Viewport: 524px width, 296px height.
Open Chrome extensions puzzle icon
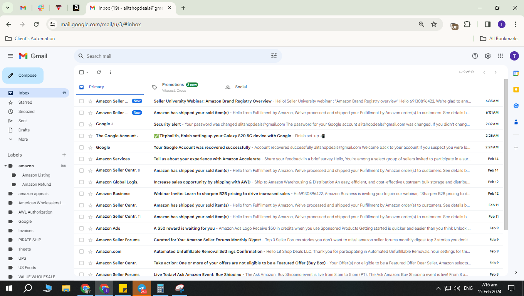[x=467, y=24]
